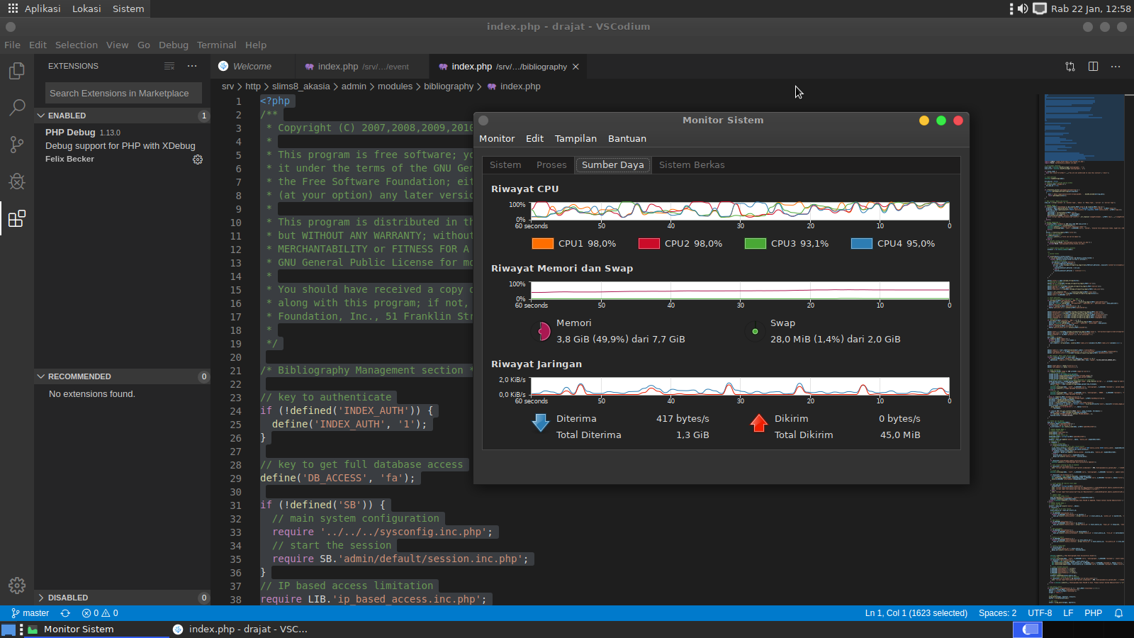
Task: Collapse the ENABLED extensions section
Action: point(122,116)
